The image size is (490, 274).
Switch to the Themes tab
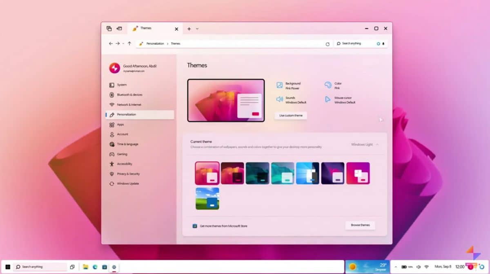pos(146,28)
